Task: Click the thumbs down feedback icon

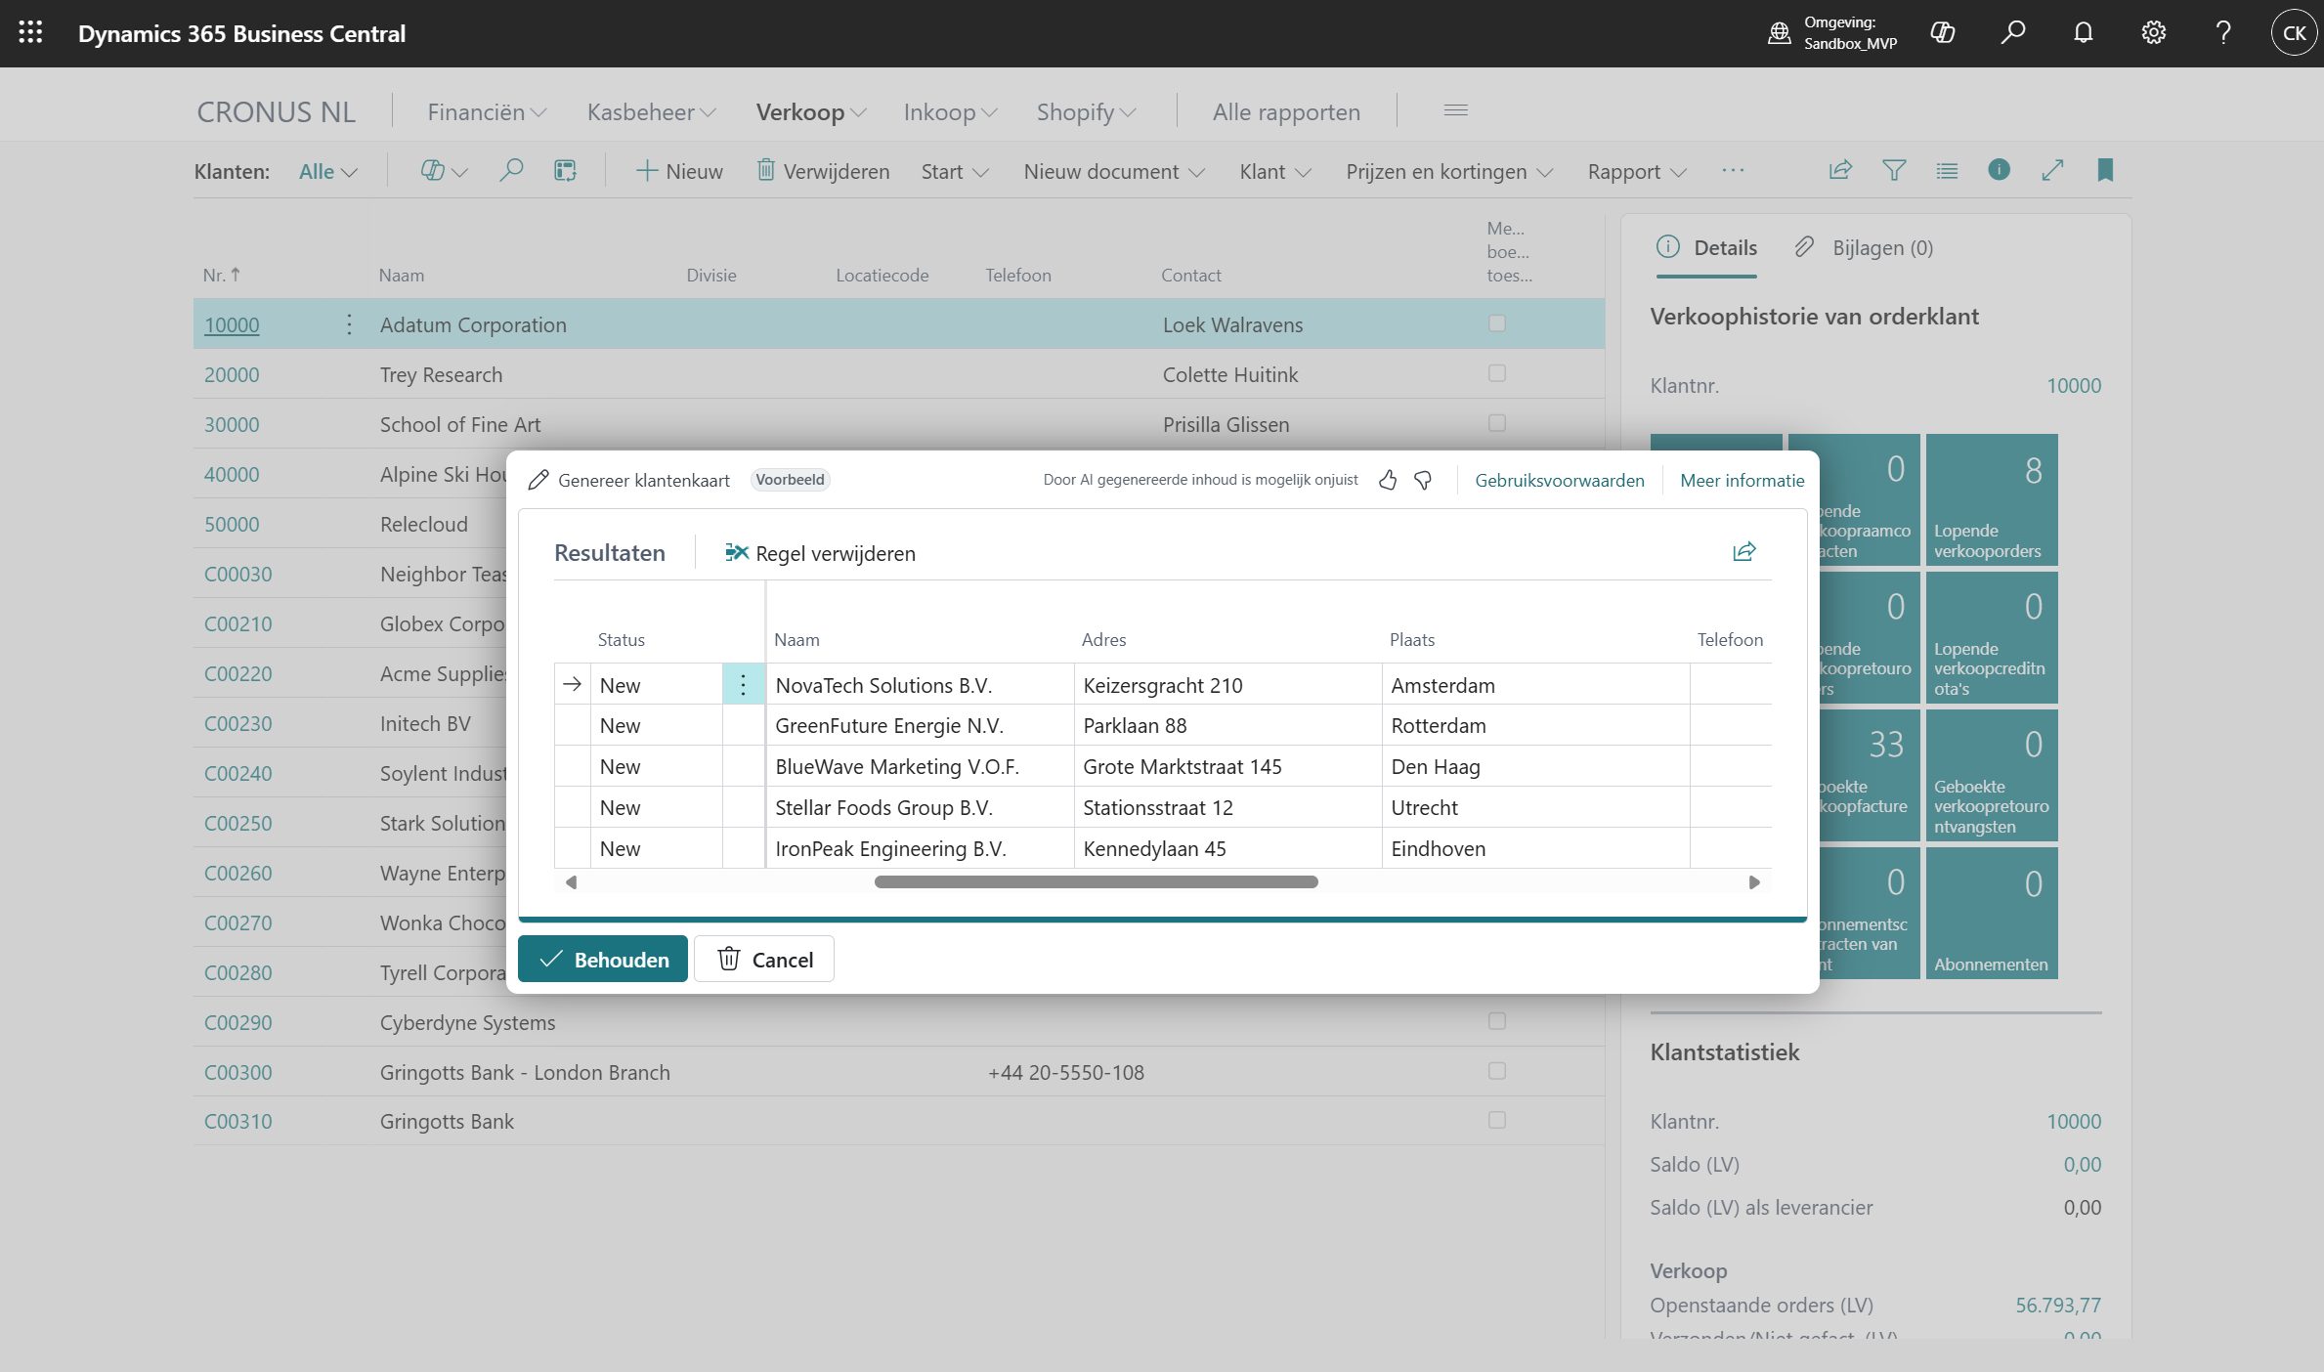Action: point(1423,480)
